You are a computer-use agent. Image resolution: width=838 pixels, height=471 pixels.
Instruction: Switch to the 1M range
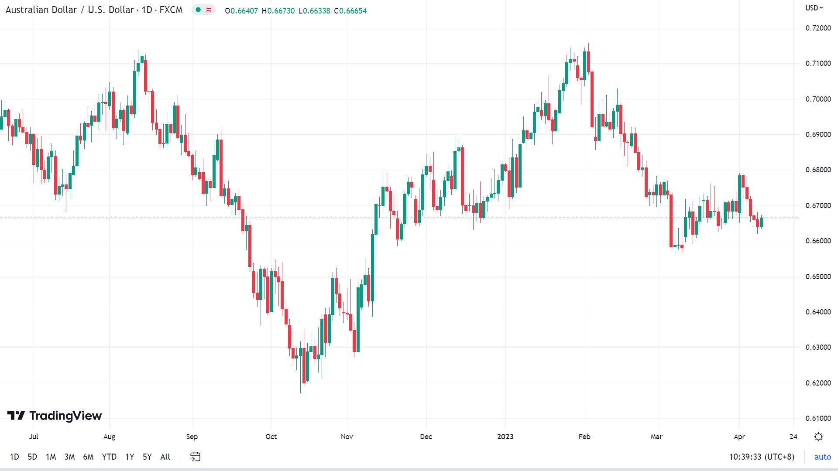pyautogui.click(x=51, y=457)
